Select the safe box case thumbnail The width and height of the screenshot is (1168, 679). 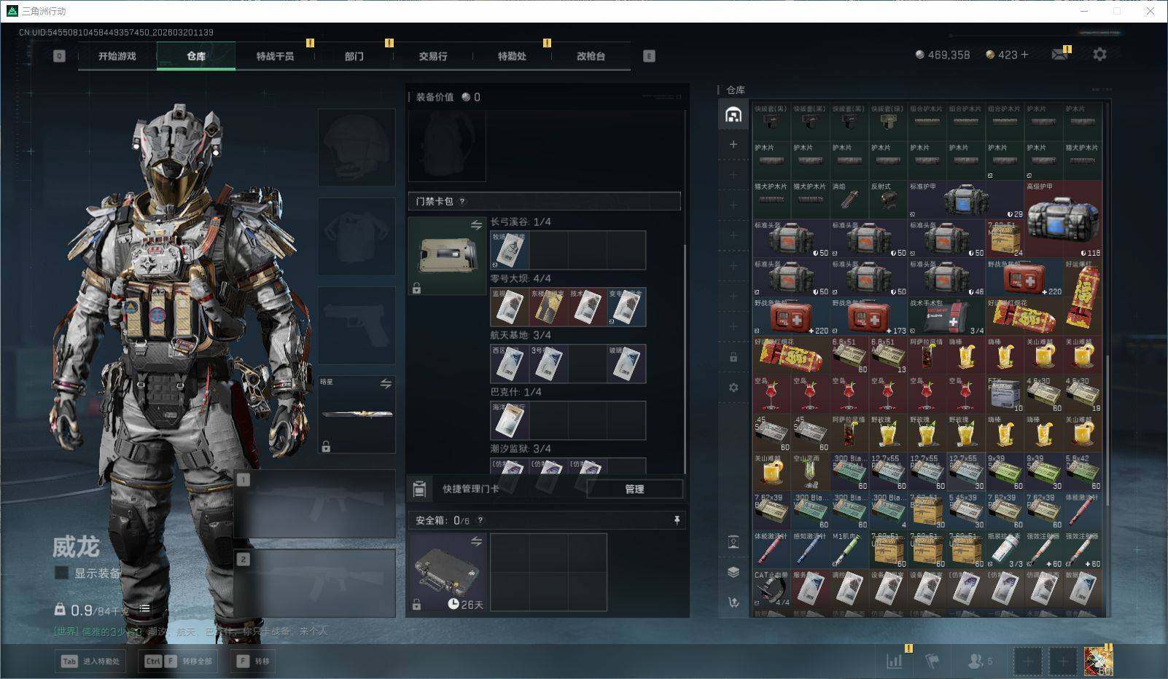click(x=448, y=572)
